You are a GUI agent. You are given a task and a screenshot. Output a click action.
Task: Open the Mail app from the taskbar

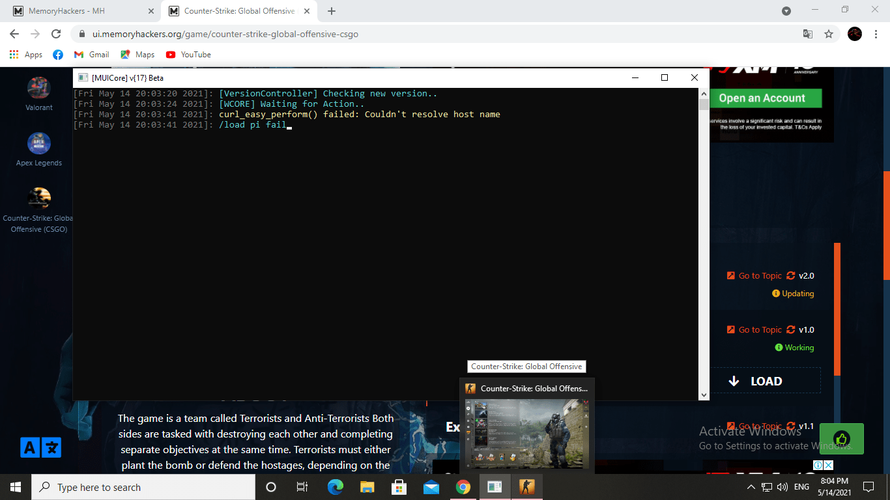click(x=431, y=487)
